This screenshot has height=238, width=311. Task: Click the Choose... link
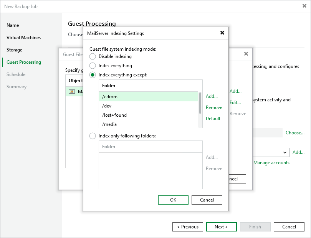pos(295,132)
